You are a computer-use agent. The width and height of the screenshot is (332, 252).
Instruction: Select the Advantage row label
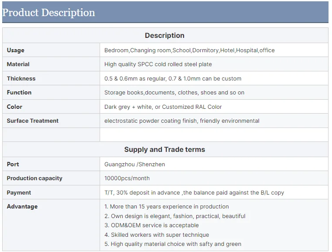point(22,206)
